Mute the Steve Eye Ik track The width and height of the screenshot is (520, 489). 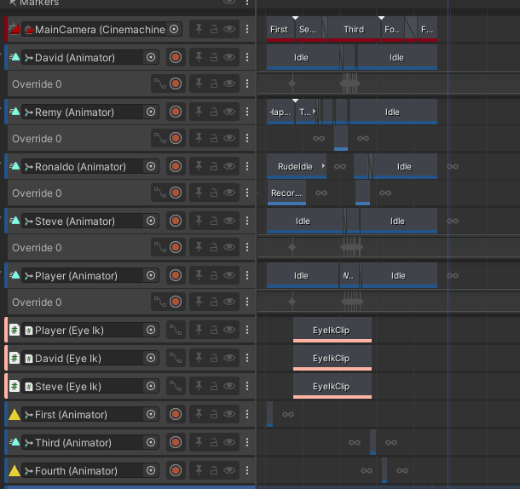[x=229, y=386]
